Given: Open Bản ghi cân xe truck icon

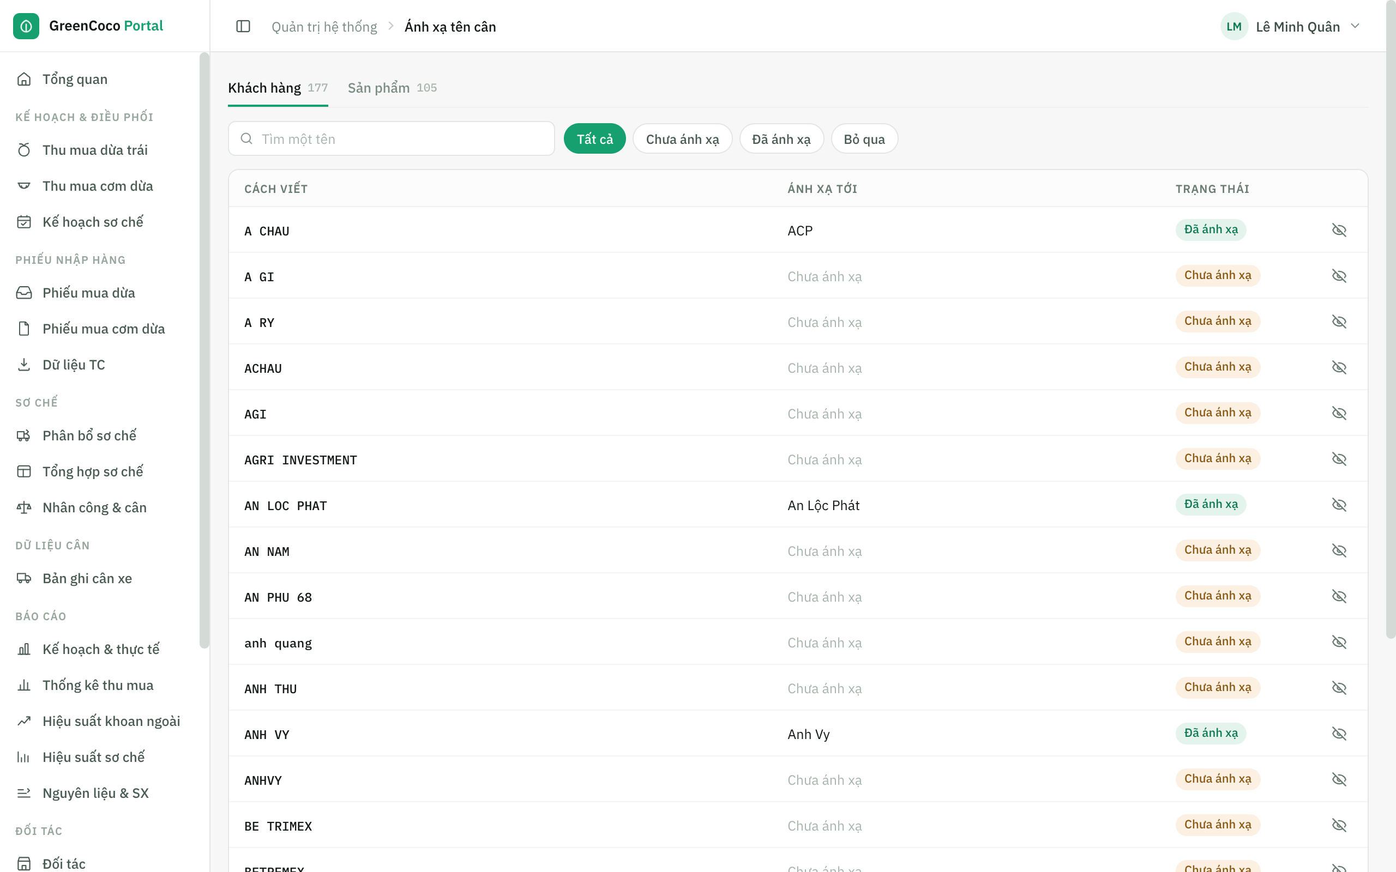Looking at the screenshot, I should [23, 578].
